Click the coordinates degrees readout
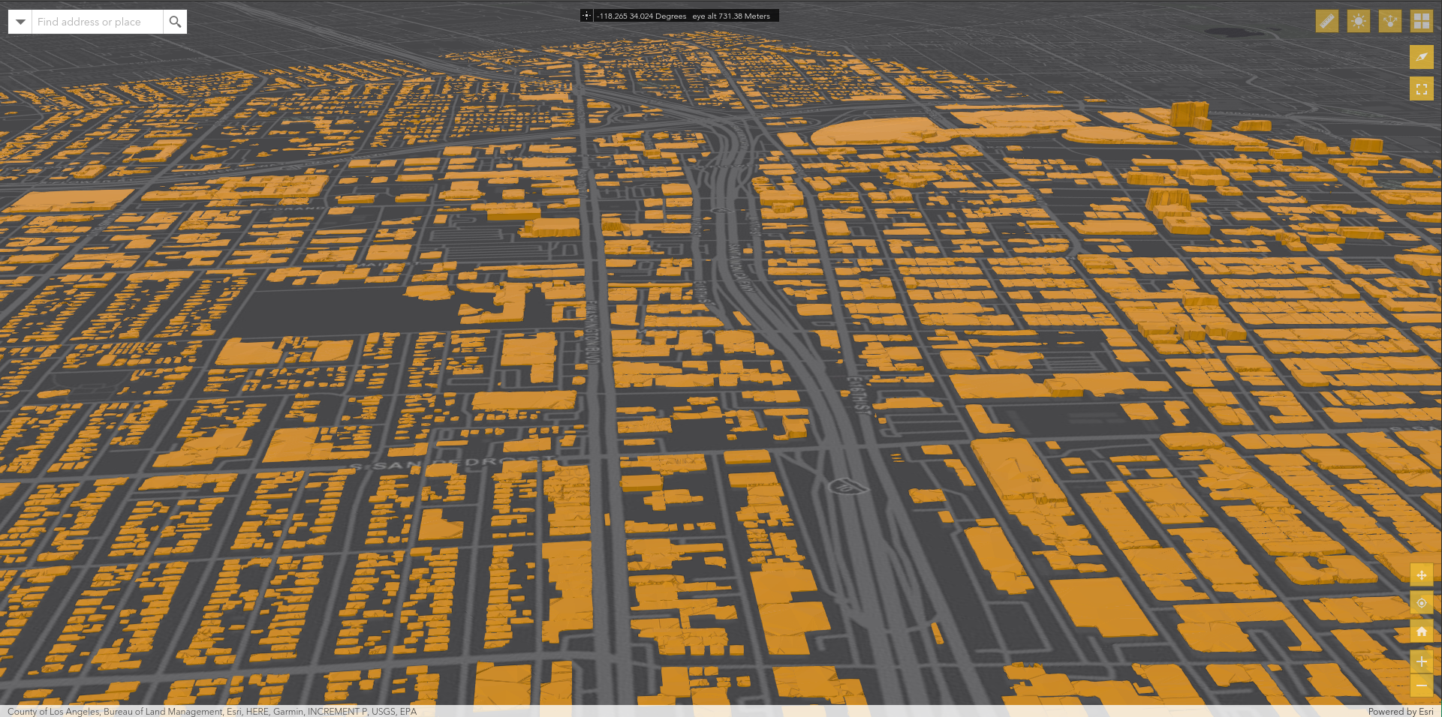Image resolution: width=1442 pixels, height=717 pixels. coord(642,16)
